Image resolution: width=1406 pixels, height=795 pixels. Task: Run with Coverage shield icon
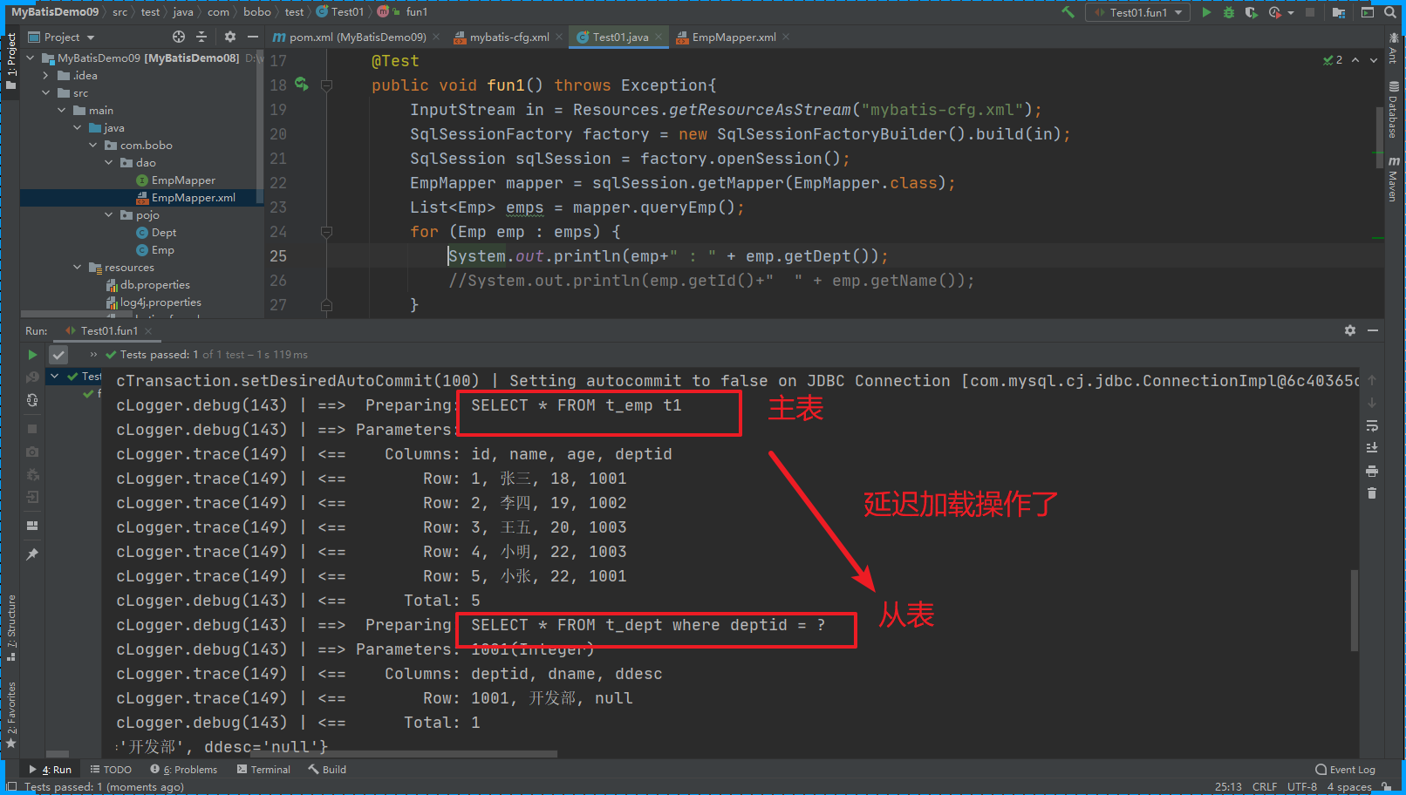coord(1251,12)
